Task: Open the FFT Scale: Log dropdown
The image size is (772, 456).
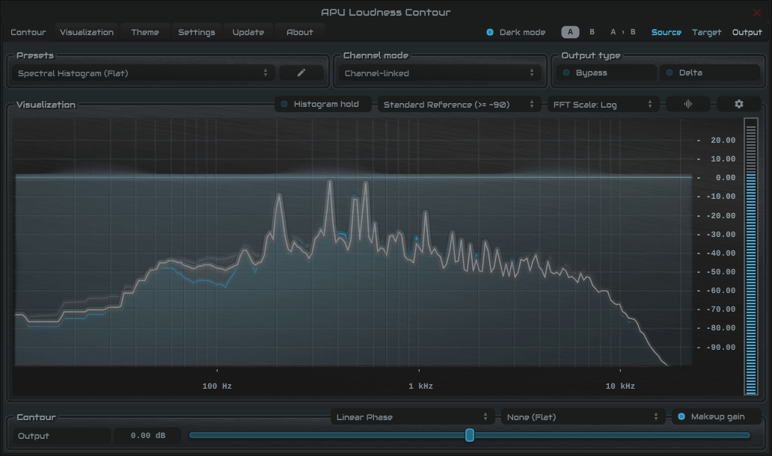Action: [x=603, y=105]
